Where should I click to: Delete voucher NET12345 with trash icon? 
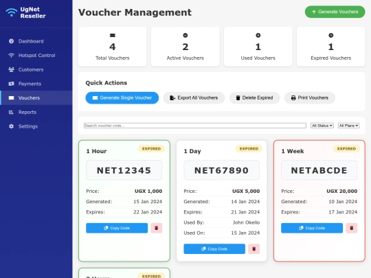click(x=157, y=228)
